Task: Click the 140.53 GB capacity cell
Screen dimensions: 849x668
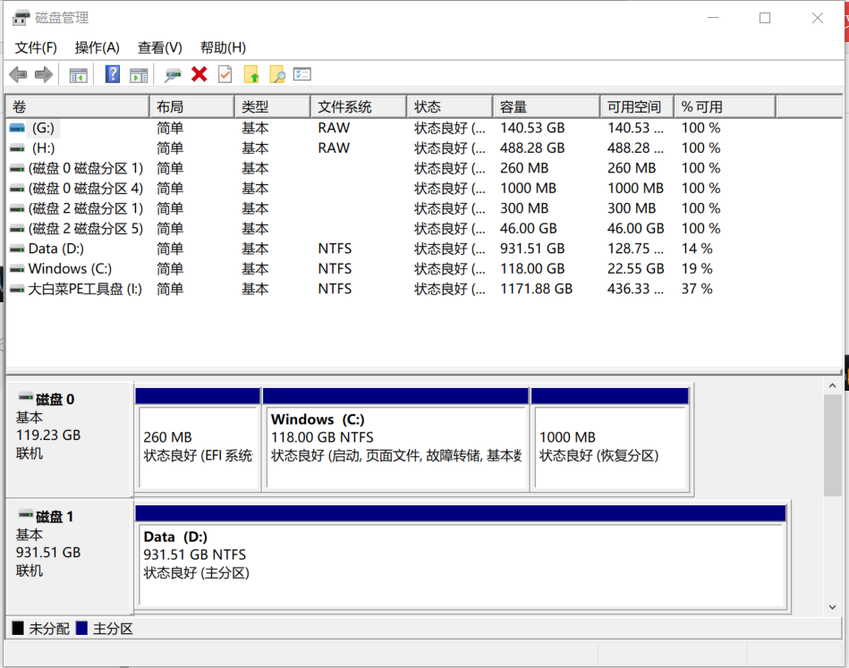Action: 532,128
